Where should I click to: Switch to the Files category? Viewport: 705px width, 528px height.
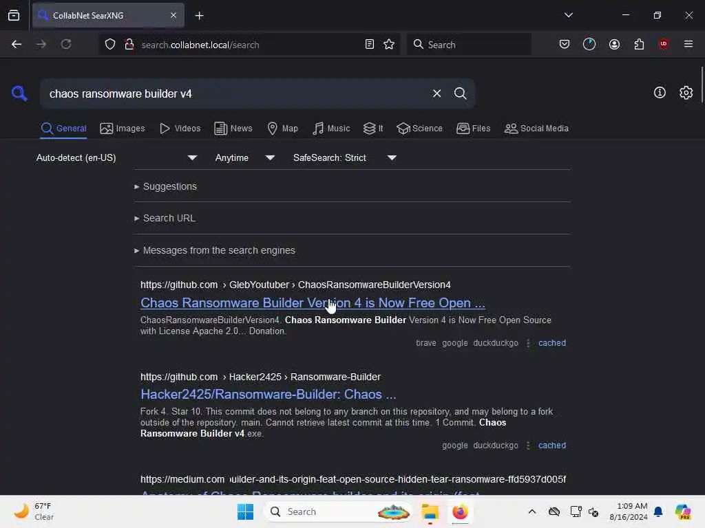pyautogui.click(x=473, y=129)
